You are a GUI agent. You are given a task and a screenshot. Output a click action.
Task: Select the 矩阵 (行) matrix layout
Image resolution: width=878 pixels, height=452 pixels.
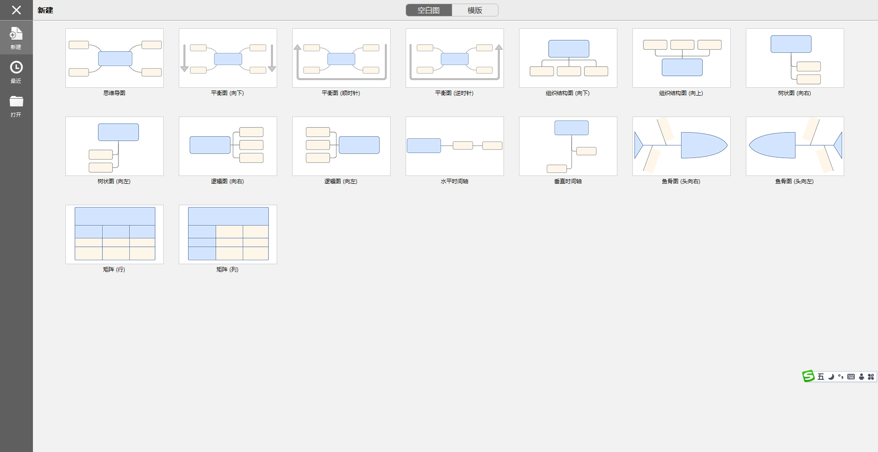tap(114, 234)
